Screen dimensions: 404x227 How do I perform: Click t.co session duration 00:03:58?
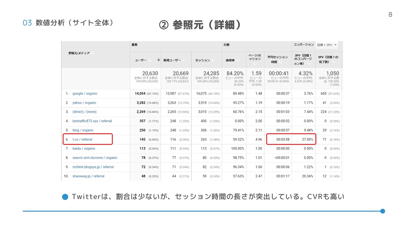[x=283, y=140]
